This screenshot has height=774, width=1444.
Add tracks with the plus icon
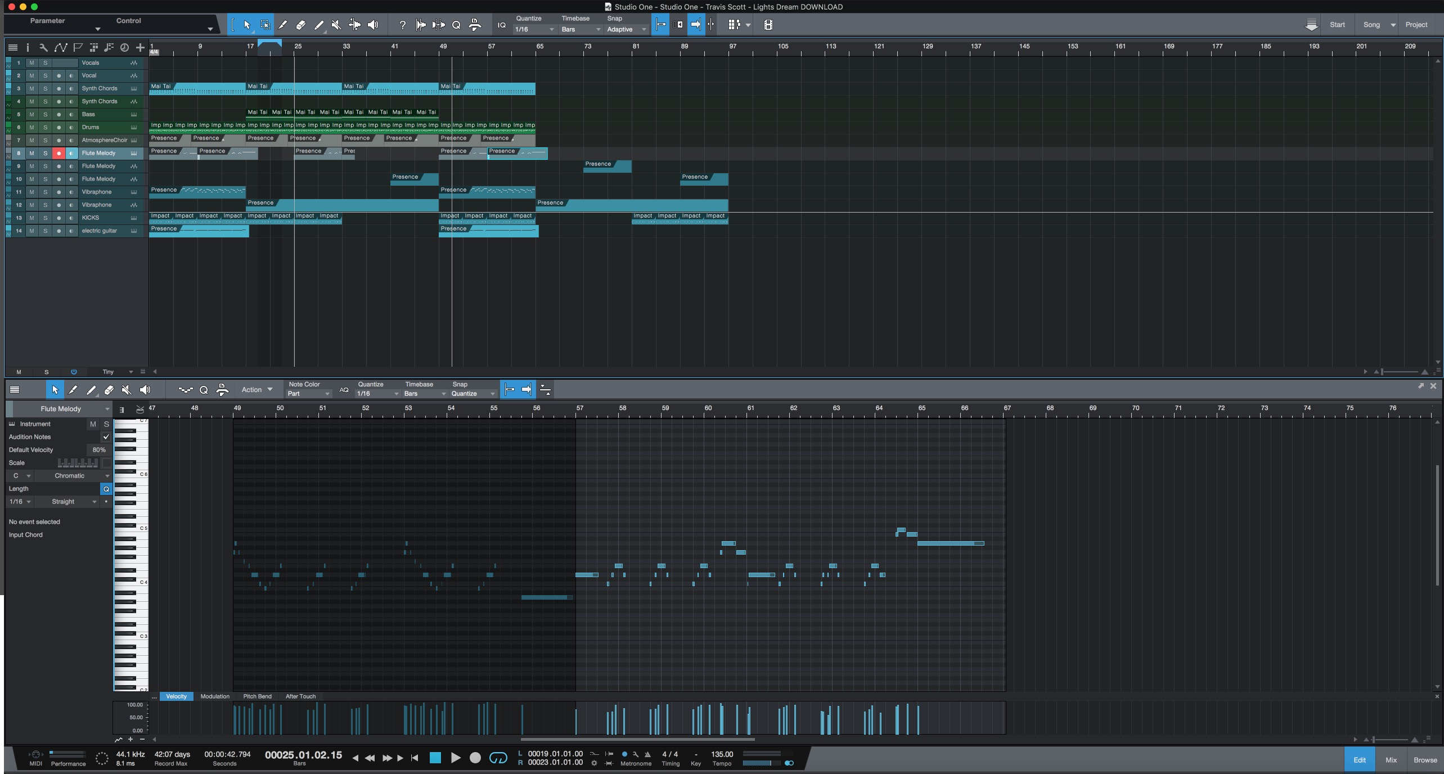(141, 48)
